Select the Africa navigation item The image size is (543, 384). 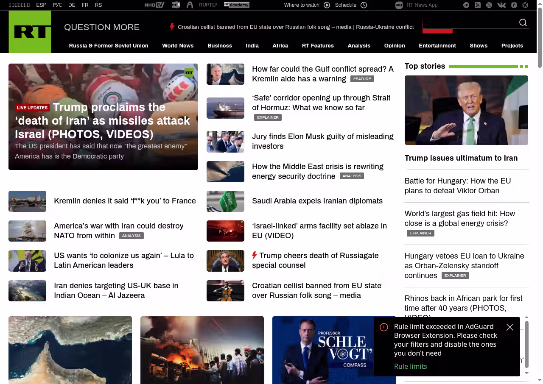(x=280, y=46)
